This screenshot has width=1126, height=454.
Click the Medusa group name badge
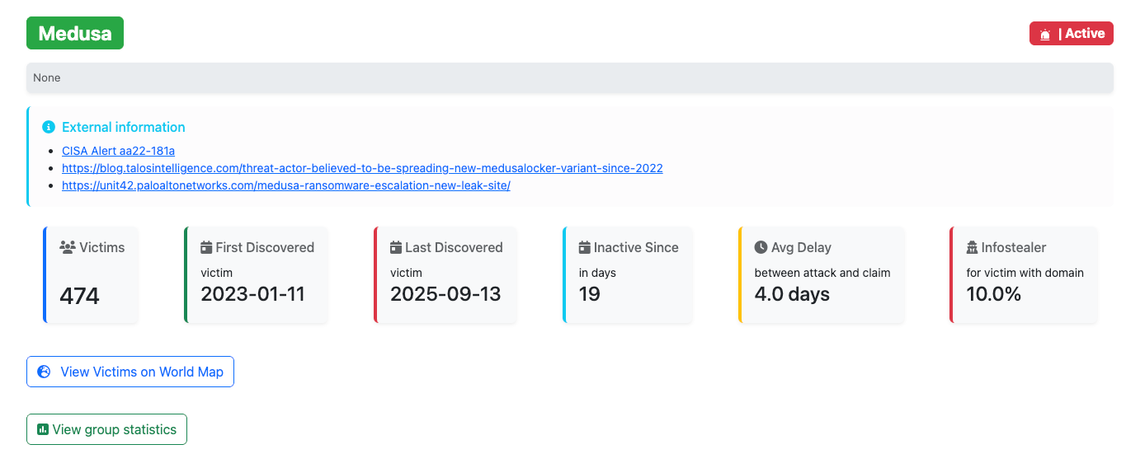click(x=75, y=34)
